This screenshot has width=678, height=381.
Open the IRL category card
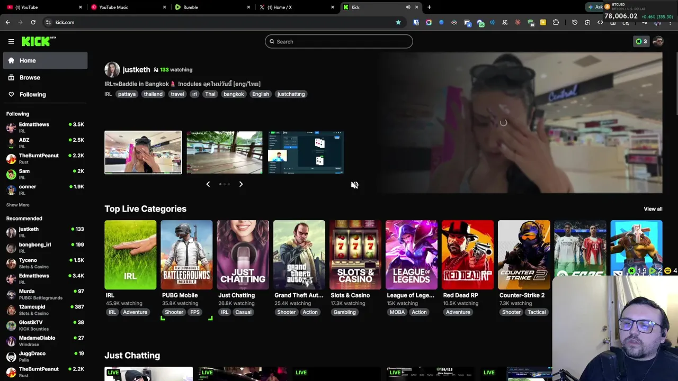(x=130, y=255)
